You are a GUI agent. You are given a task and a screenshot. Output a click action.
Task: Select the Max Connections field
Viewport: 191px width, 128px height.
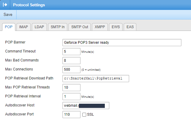[71, 70]
